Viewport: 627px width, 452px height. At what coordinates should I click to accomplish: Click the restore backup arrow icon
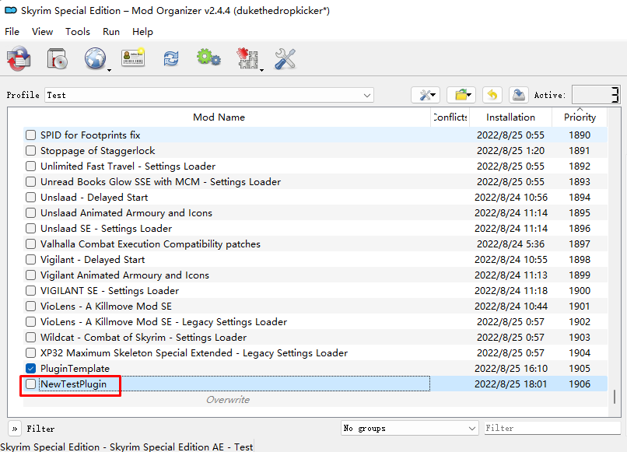pos(492,95)
